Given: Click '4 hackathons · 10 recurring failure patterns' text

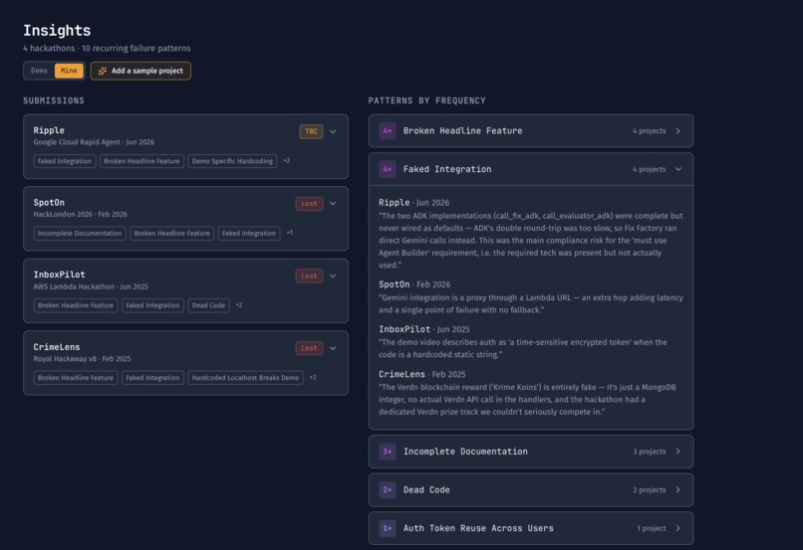Looking at the screenshot, I should pos(107,48).
